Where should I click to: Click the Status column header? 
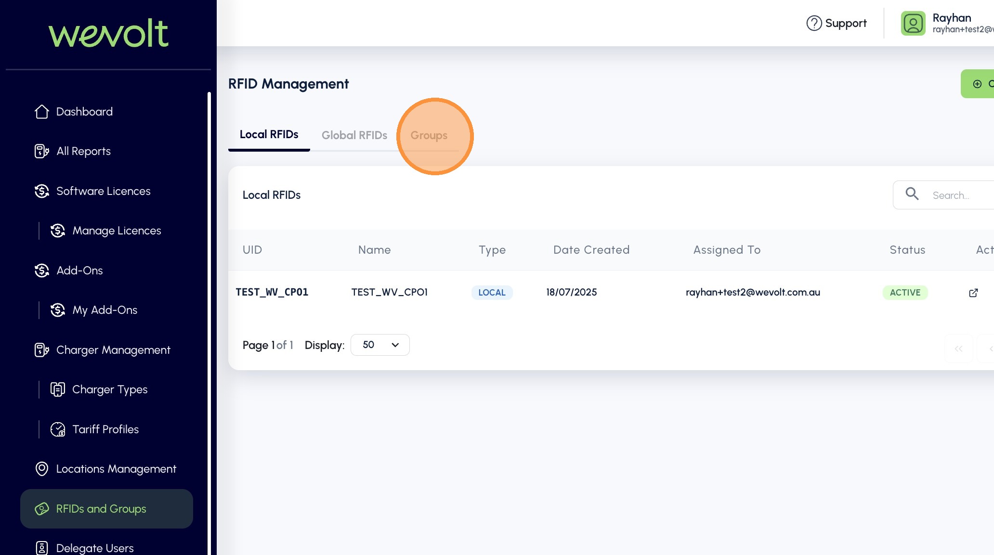click(907, 250)
